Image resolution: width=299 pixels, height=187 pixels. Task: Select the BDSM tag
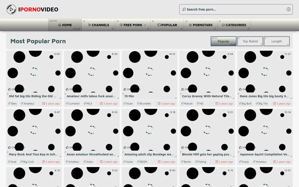coord(142,162)
